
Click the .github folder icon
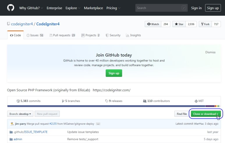tap(11, 132)
